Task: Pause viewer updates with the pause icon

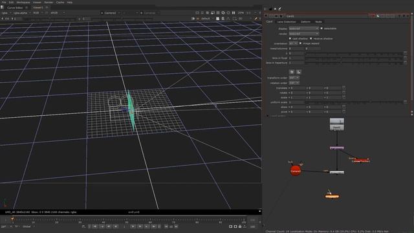Action: tap(234, 13)
